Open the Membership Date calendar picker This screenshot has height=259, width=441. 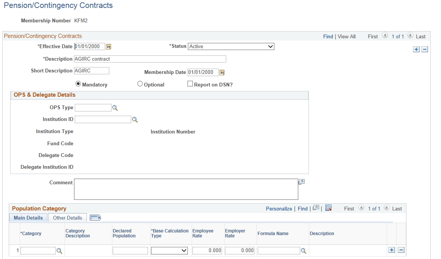click(x=222, y=72)
